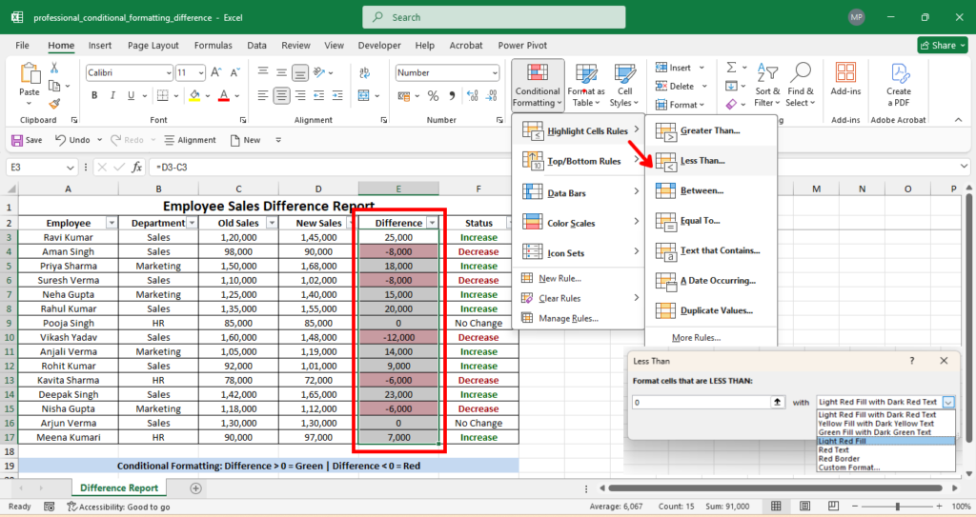Viewport: 976px width, 517px height.
Task: Click the Merge & Center icon
Action: [364, 95]
